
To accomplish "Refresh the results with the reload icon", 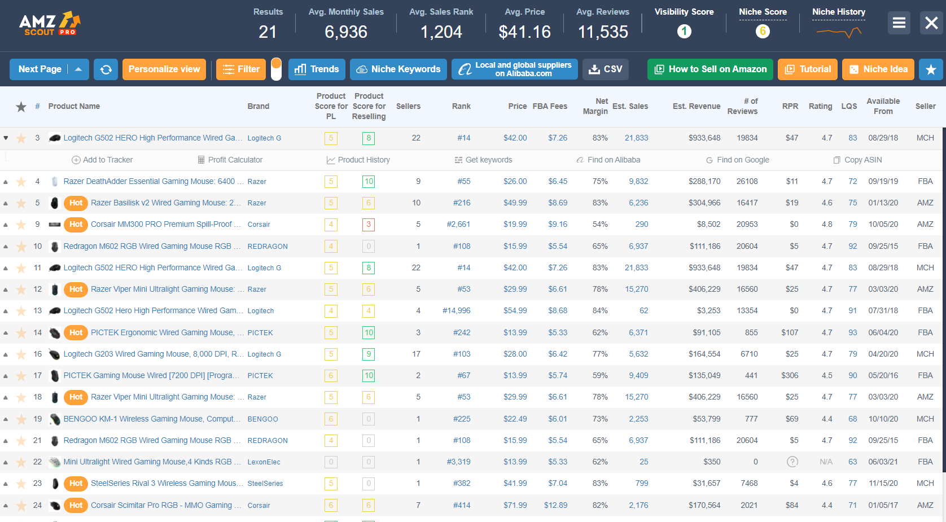I will click(106, 69).
